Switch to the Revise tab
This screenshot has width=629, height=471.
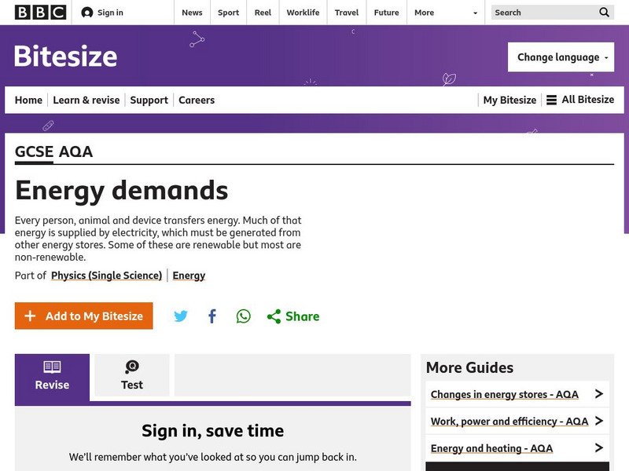pyautogui.click(x=51, y=375)
